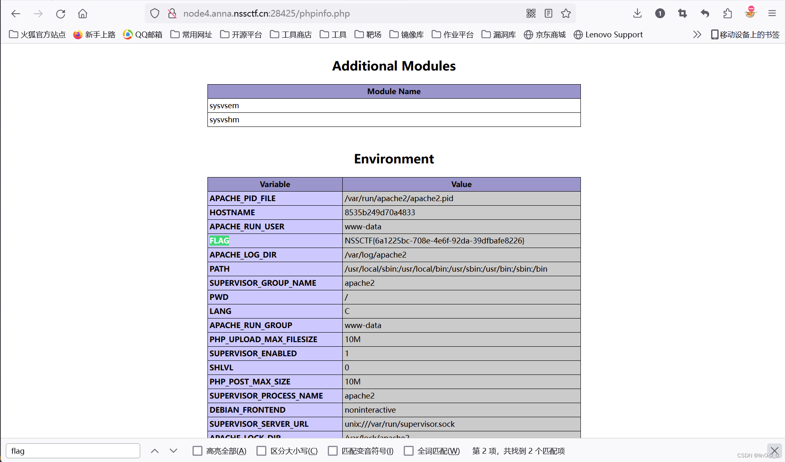785x462 pixels.
Task: Open the QQ邮箱 bookmark
Action: (x=143, y=34)
